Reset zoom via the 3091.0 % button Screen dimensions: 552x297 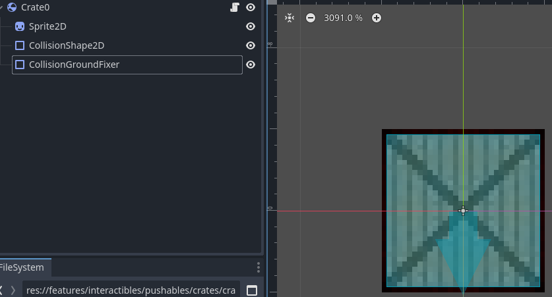[343, 18]
